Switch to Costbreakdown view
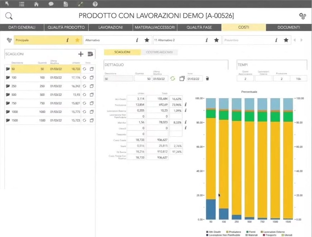 click(159, 52)
